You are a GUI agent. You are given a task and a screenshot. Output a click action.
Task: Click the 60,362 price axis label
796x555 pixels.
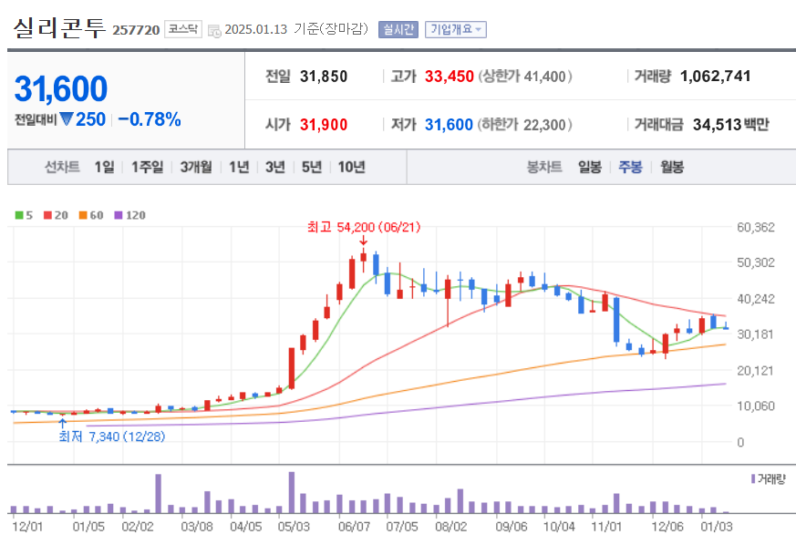coord(755,227)
